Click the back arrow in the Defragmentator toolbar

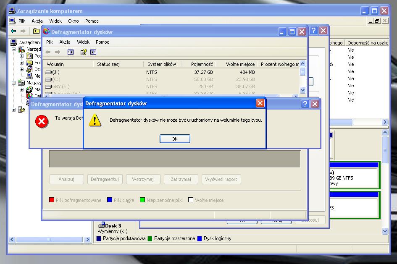(x=48, y=52)
